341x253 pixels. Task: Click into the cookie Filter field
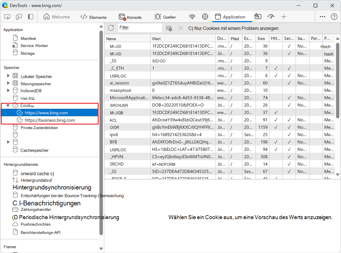coord(140,28)
